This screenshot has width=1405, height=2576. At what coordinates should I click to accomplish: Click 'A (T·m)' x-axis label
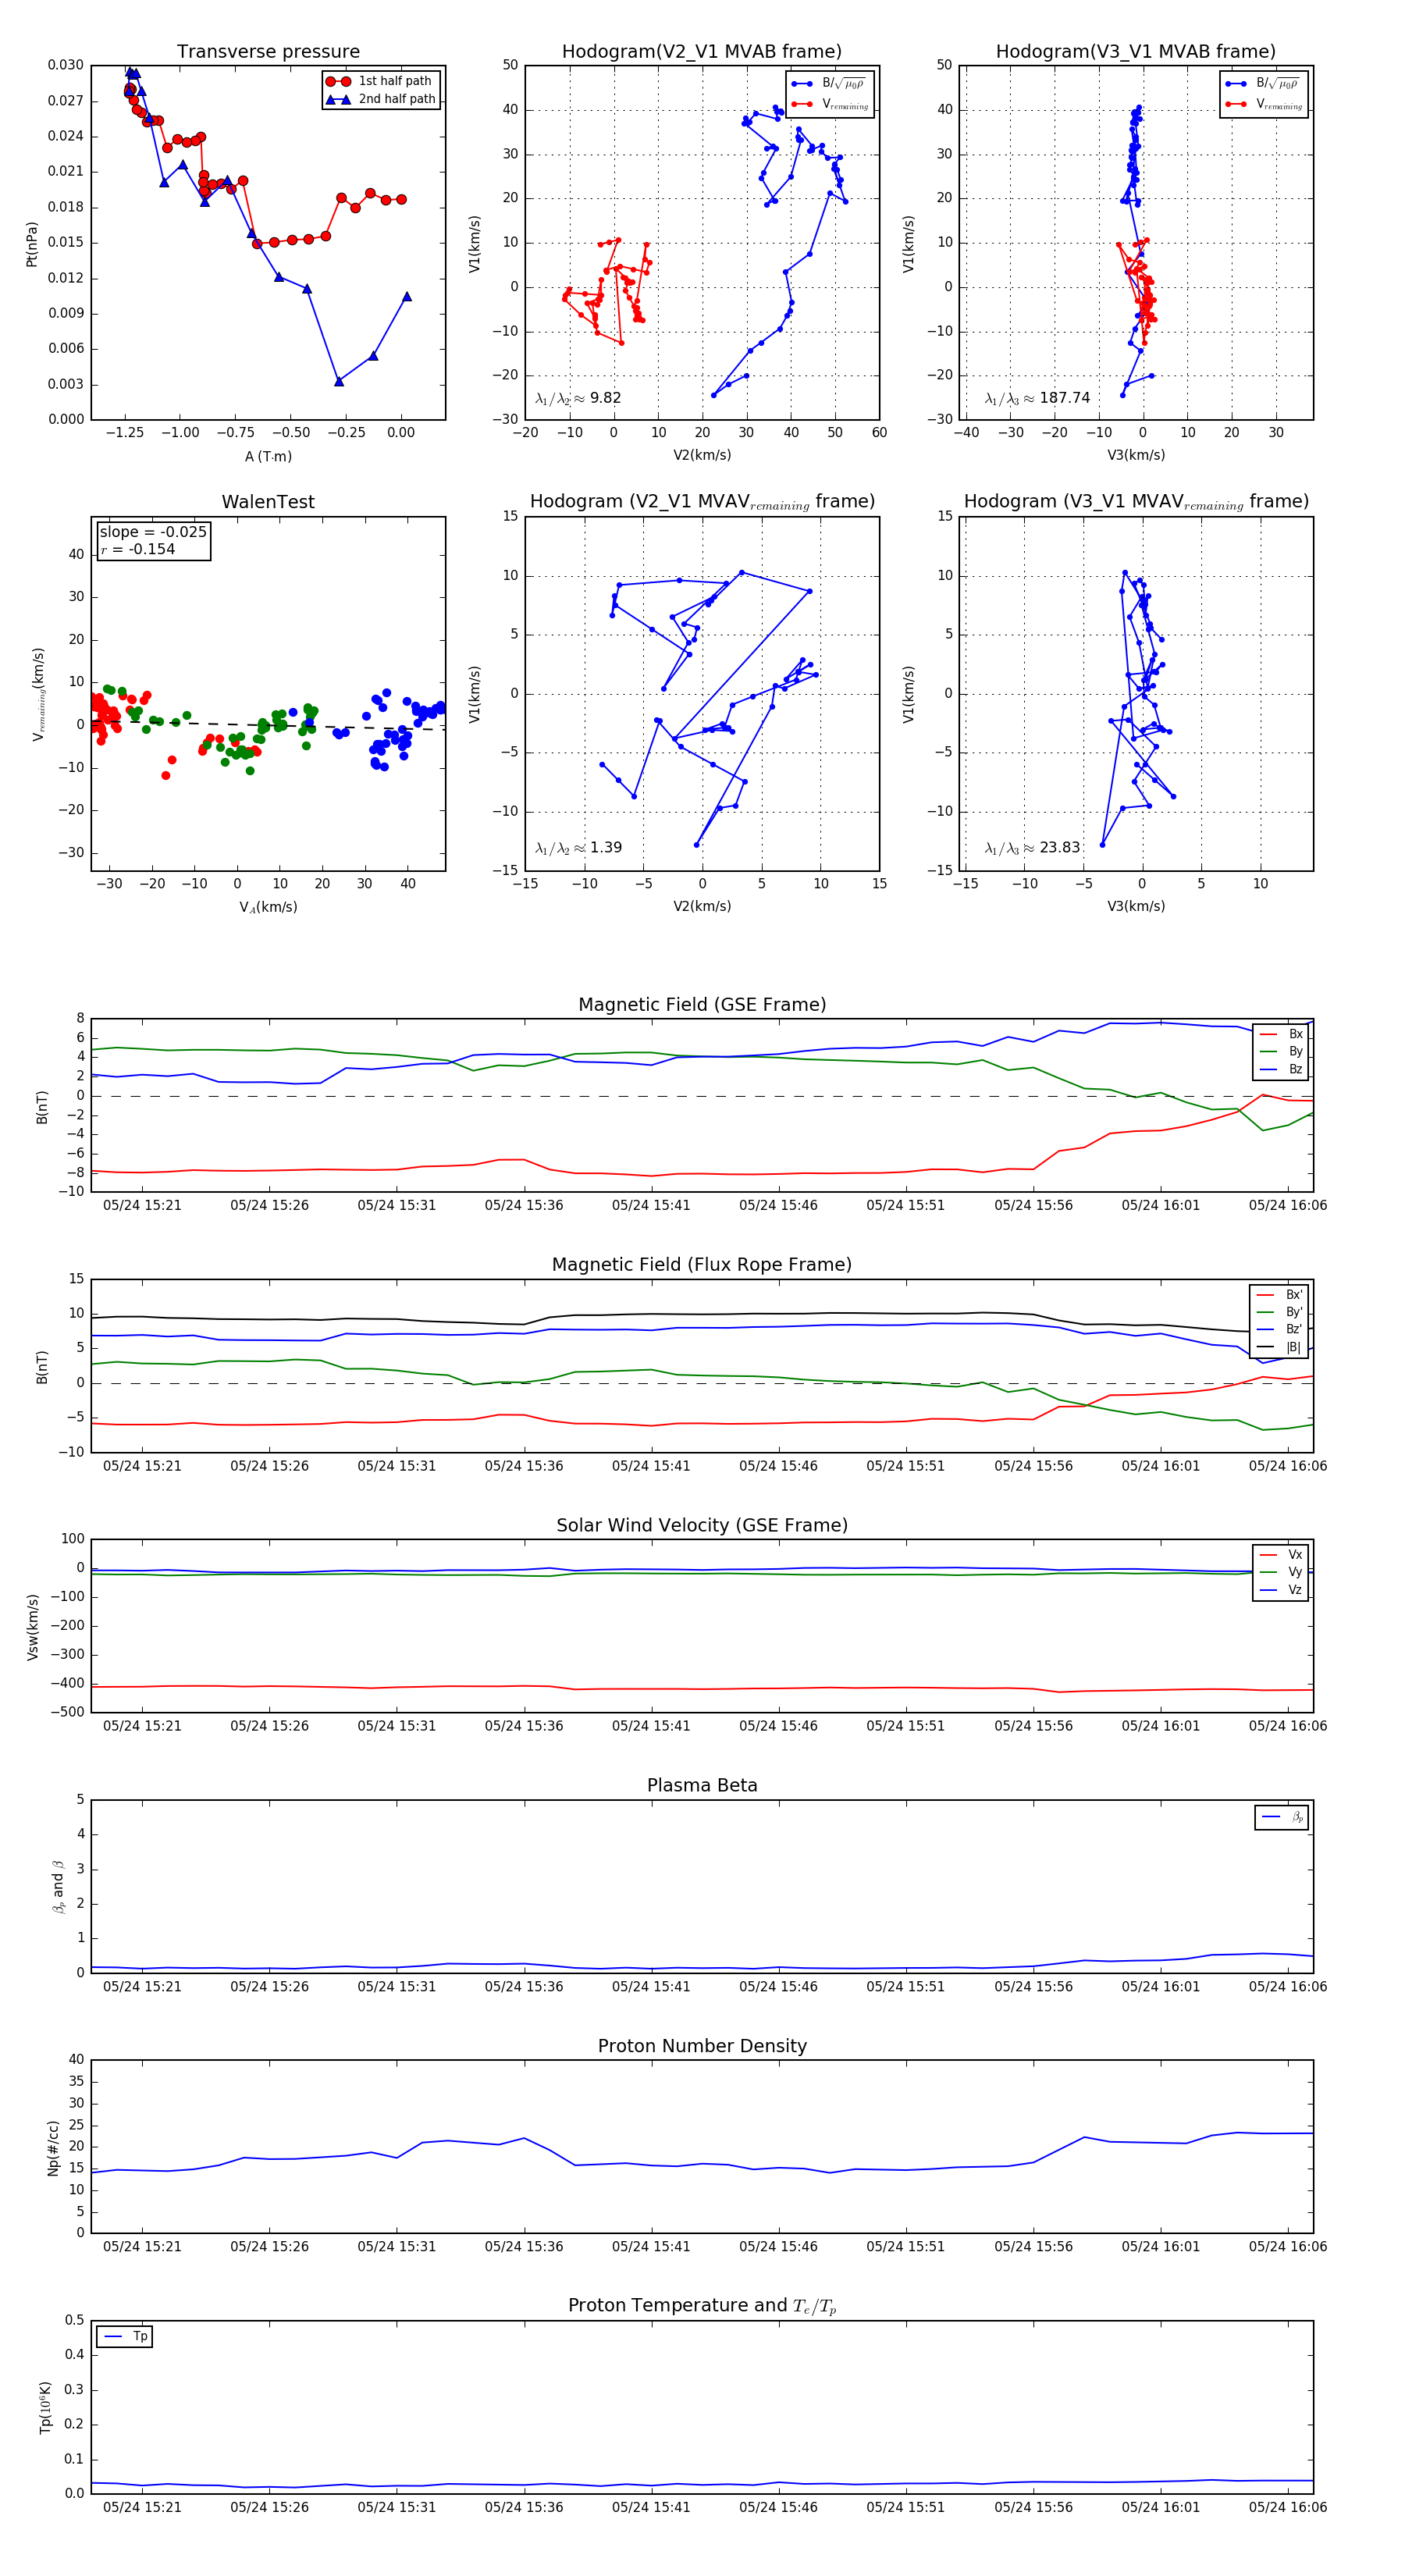click(x=268, y=457)
